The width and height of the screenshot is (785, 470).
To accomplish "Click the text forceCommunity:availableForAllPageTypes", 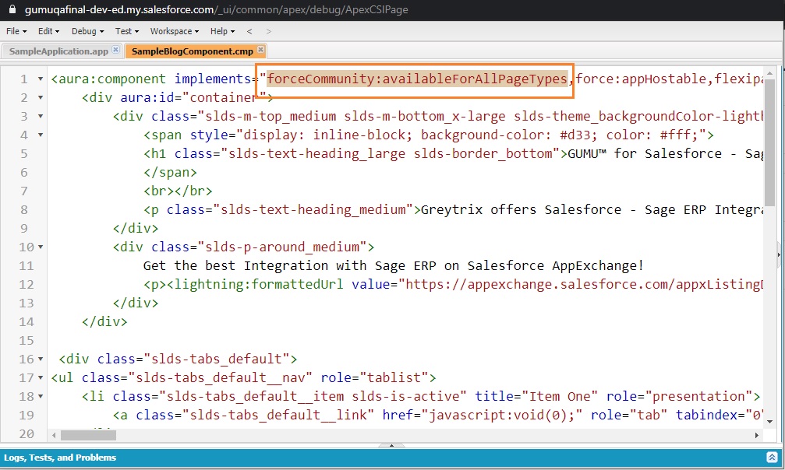I will [416, 79].
